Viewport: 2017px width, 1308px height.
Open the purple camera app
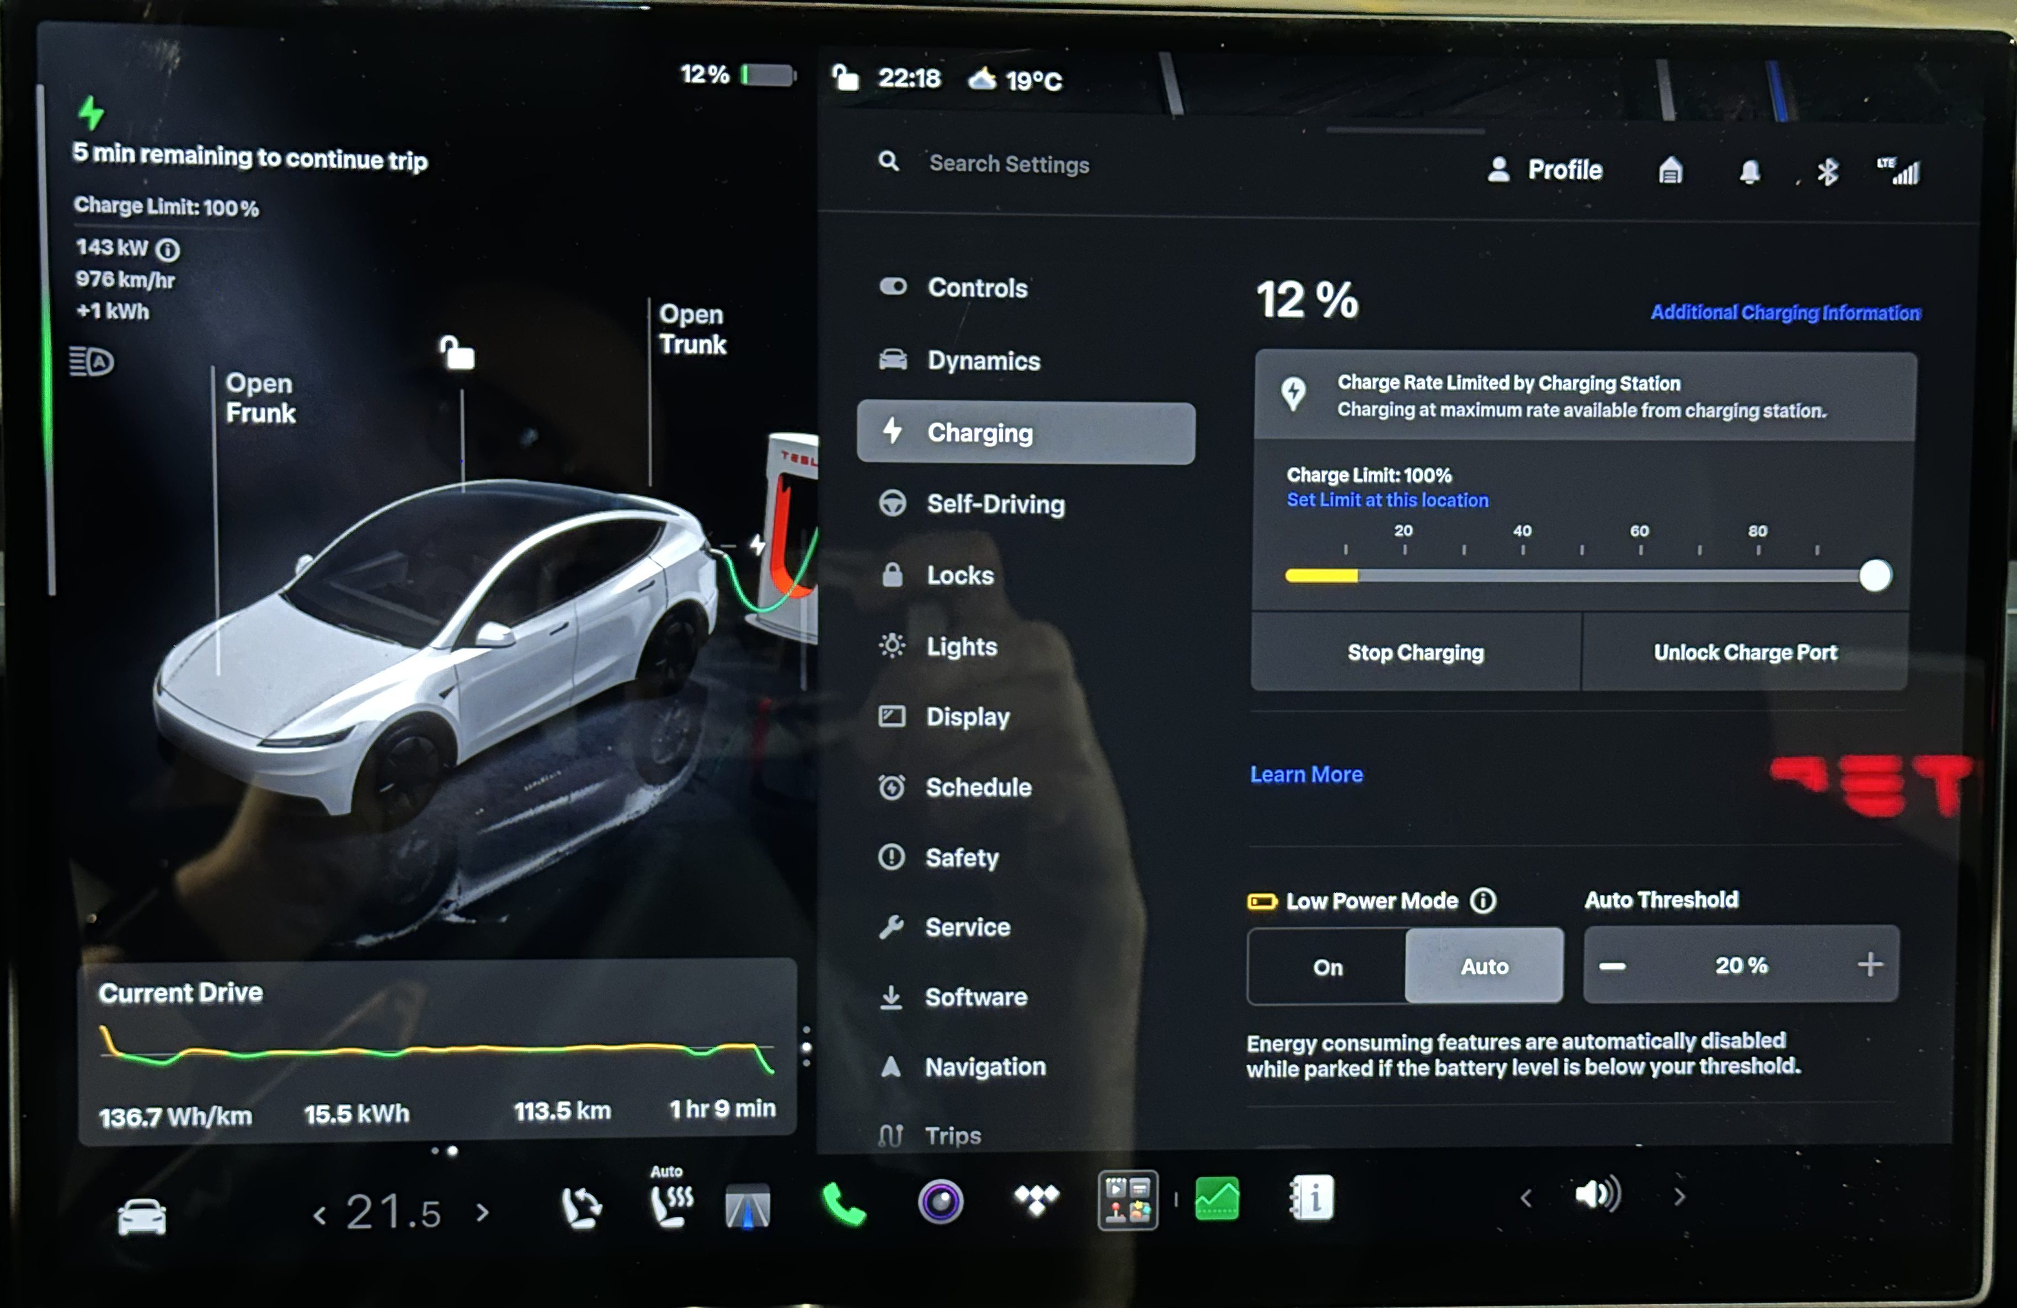941,1201
